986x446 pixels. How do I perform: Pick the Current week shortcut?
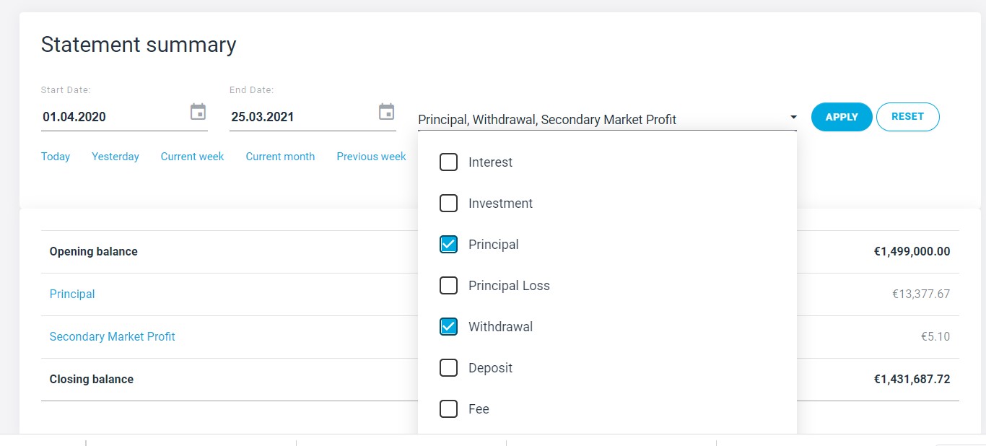tap(192, 157)
